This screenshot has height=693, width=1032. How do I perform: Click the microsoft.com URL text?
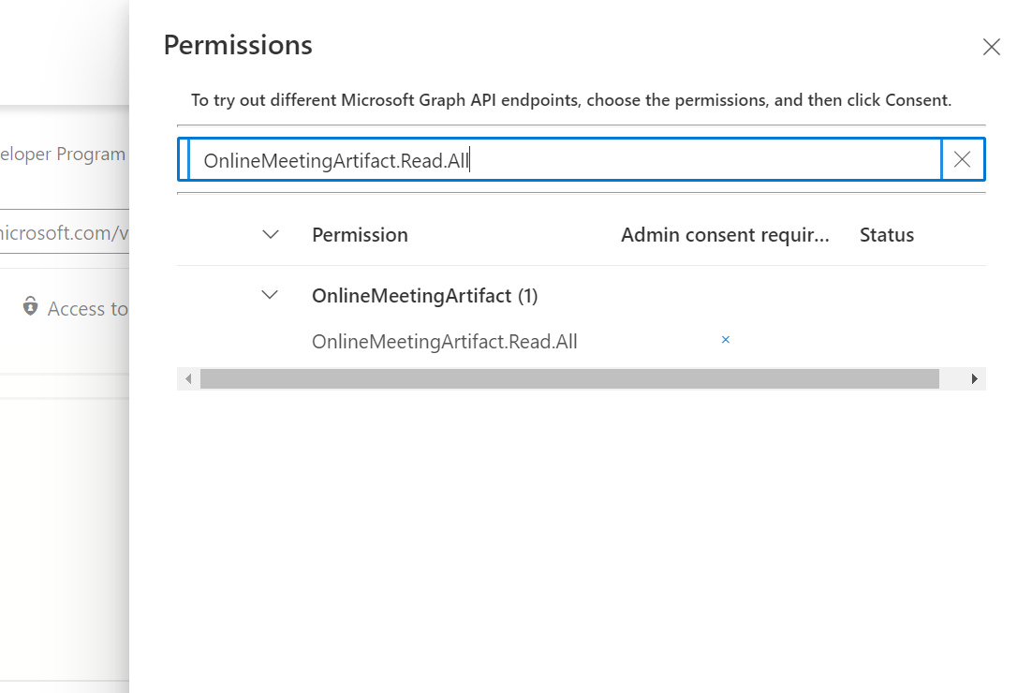[x=56, y=232]
